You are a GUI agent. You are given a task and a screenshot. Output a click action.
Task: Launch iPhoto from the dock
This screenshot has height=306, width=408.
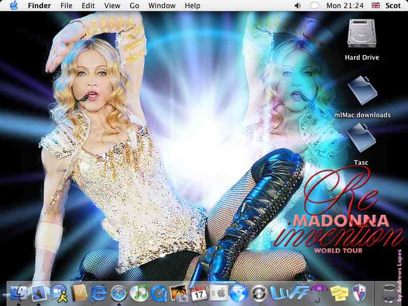pyautogui.click(x=179, y=293)
